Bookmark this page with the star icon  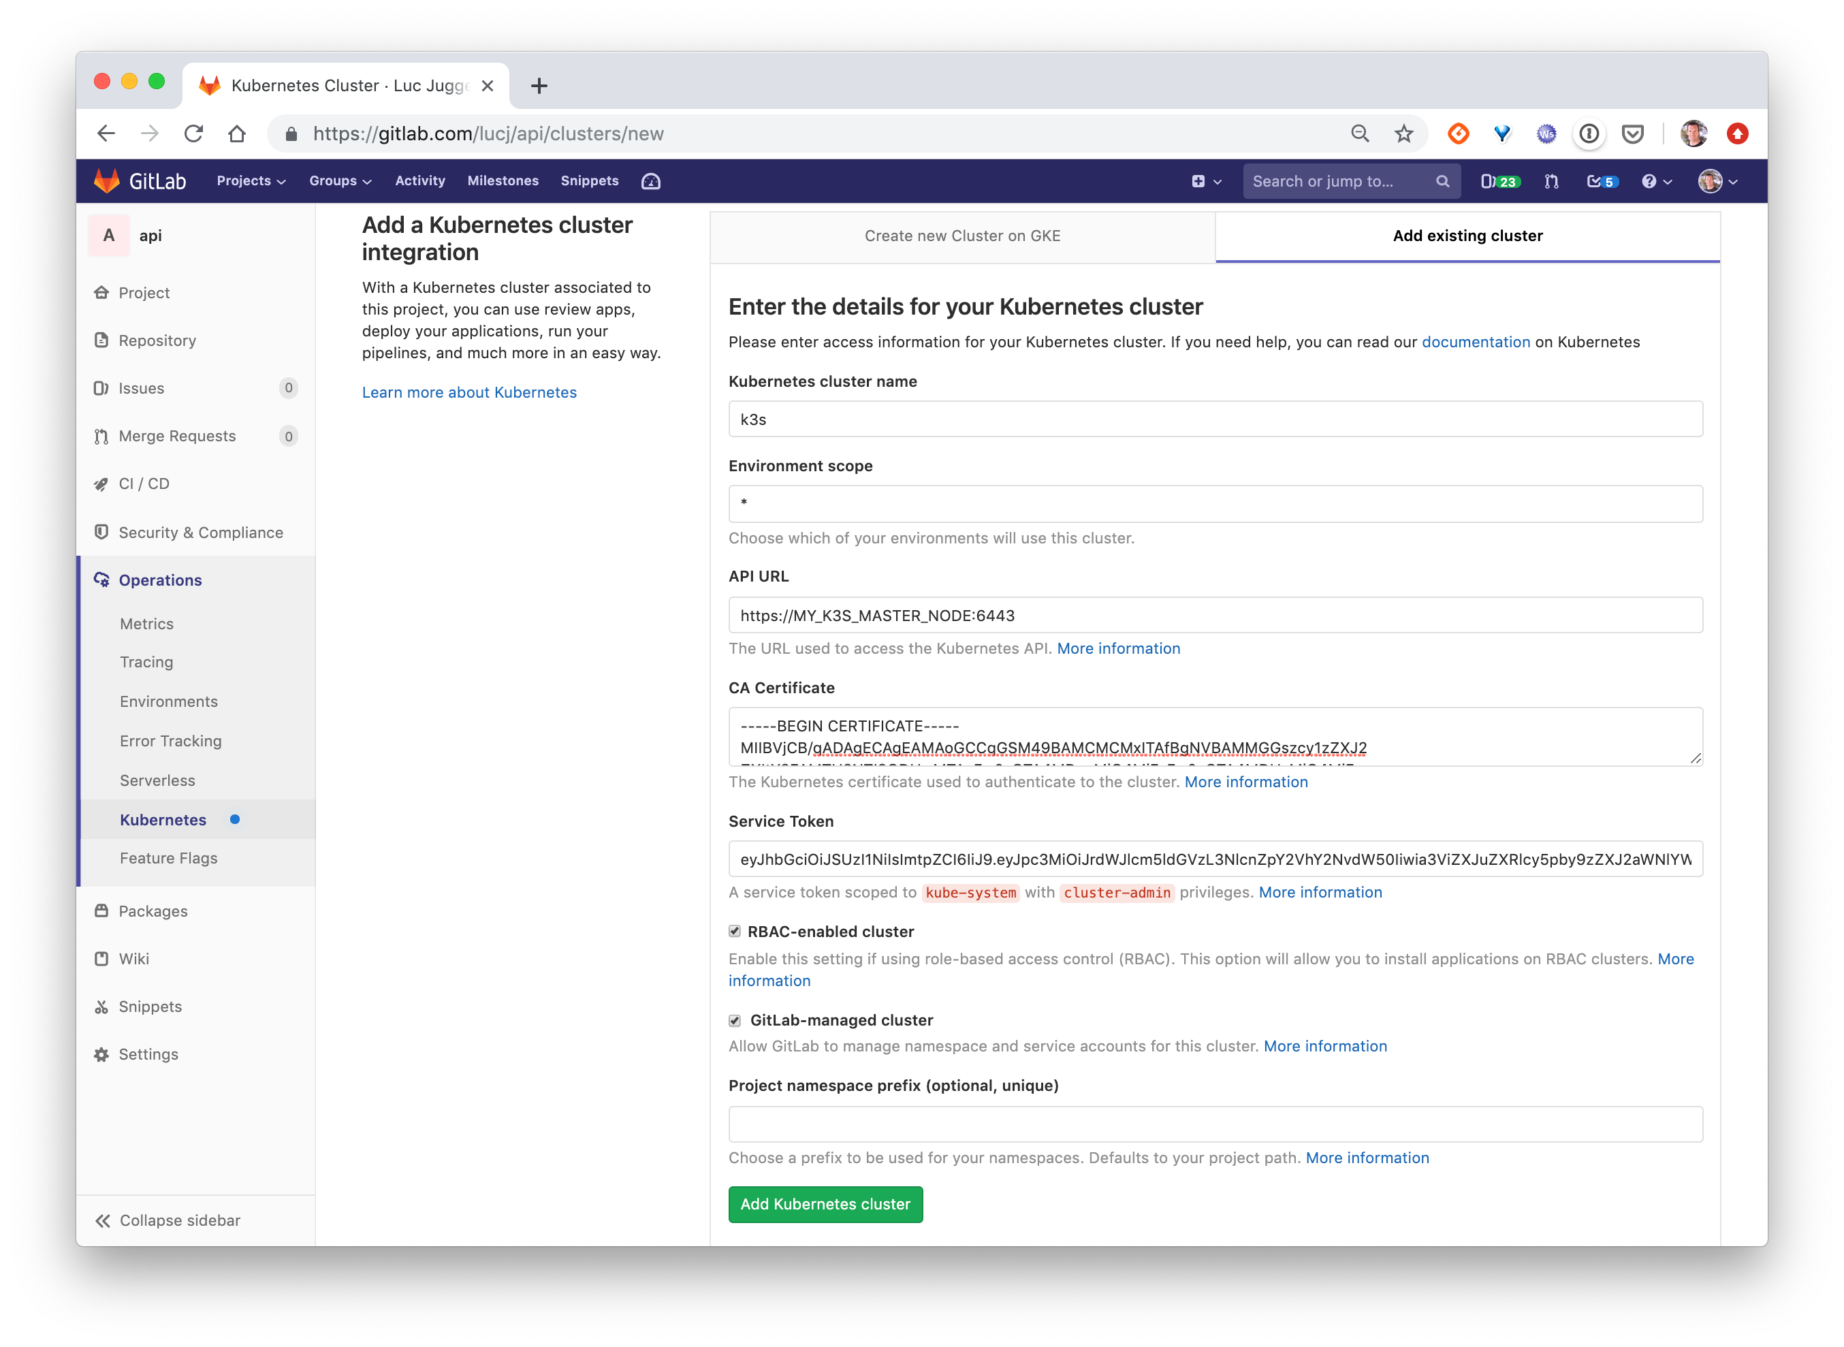(x=1403, y=133)
